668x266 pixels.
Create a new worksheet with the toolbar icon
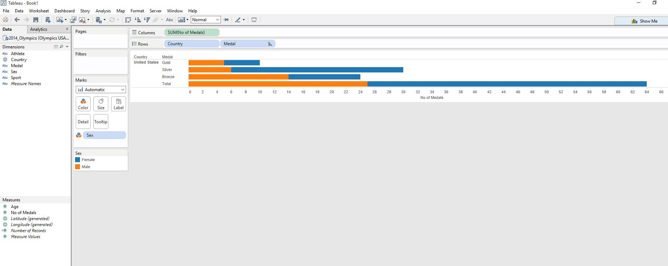tap(59, 20)
